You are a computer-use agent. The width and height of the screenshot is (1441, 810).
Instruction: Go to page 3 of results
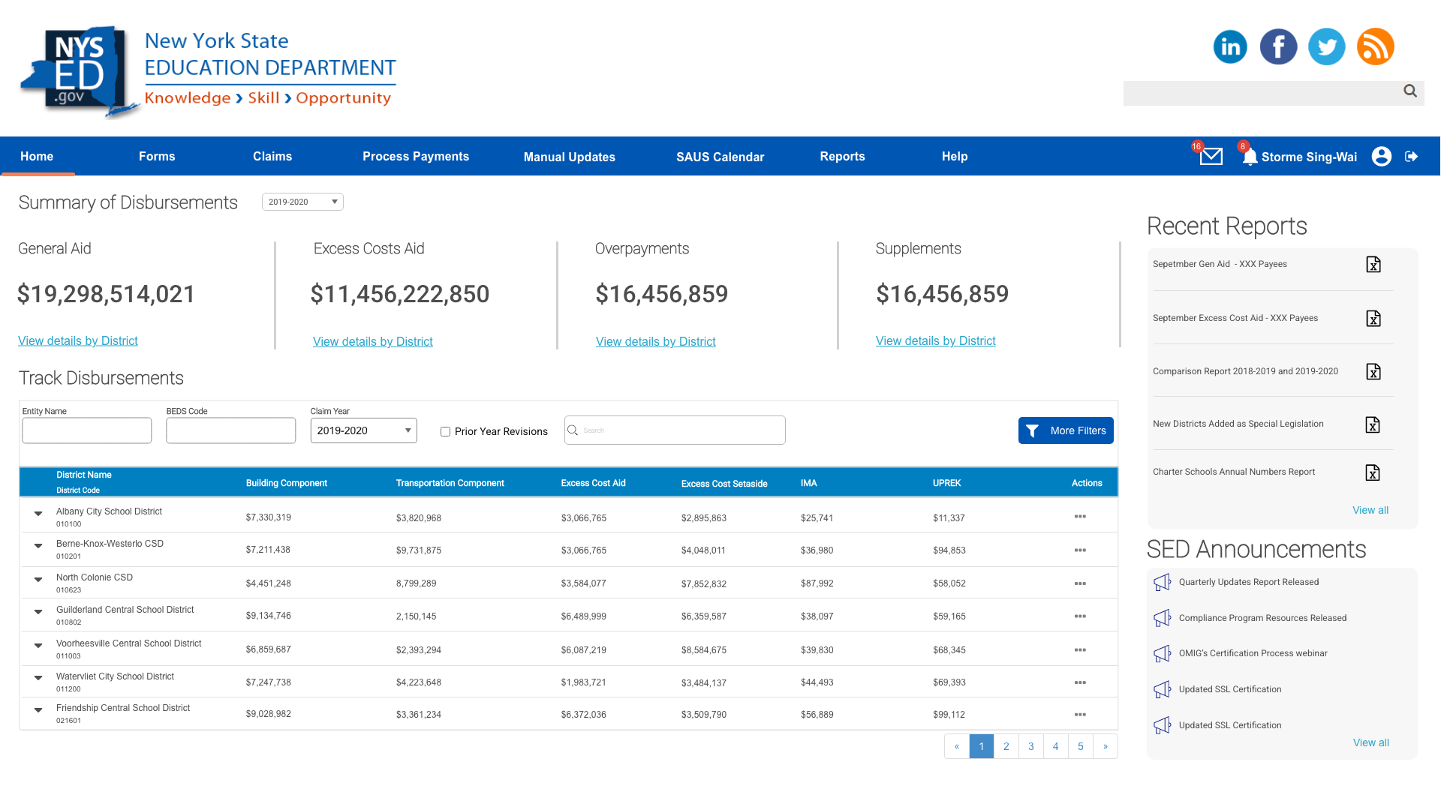pyautogui.click(x=1030, y=746)
